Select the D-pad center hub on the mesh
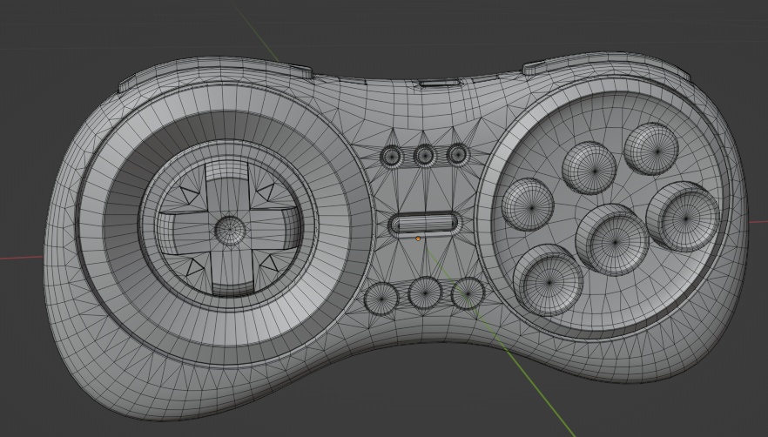The height and width of the screenshot is (437, 768). coord(230,229)
